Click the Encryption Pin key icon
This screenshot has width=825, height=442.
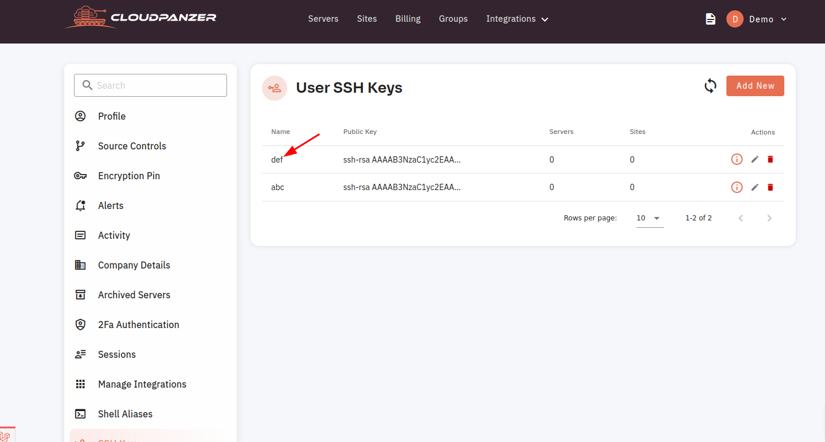pyautogui.click(x=80, y=176)
